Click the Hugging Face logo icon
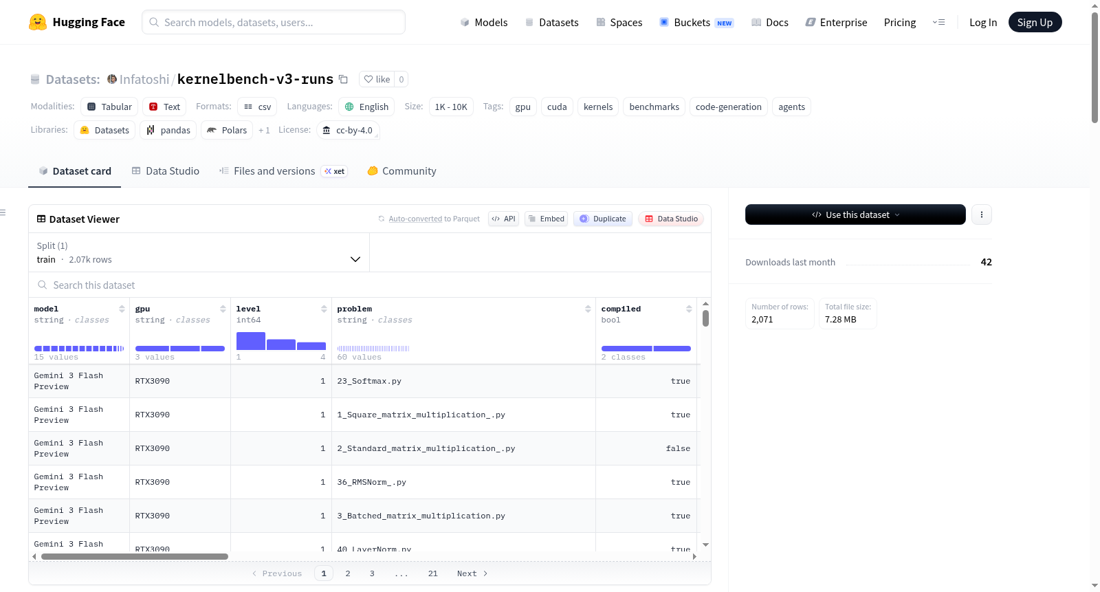The height and width of the screenshot is (592, 1100). pyautogui.click(x=38, y=22)
